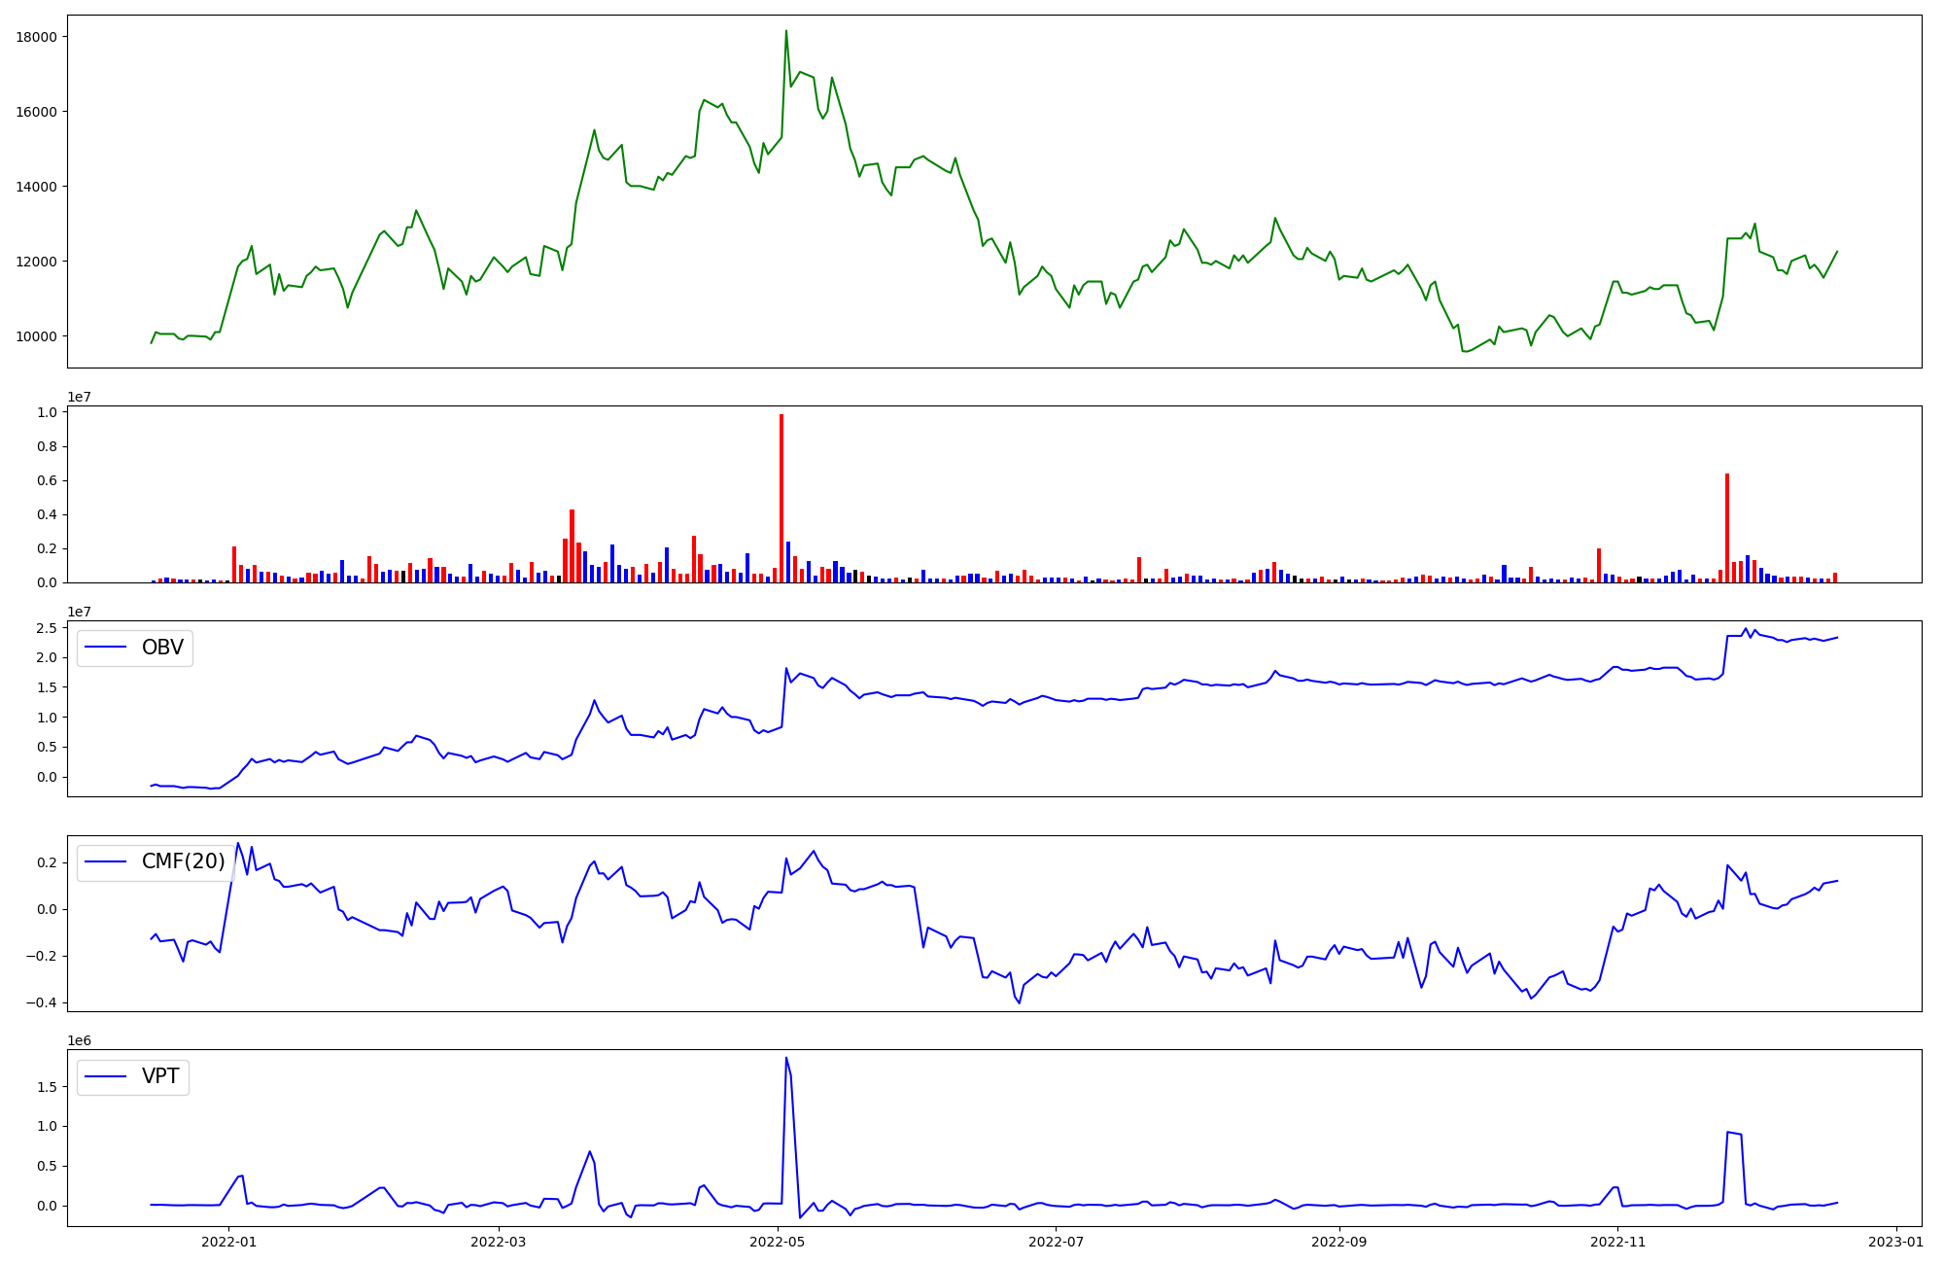Click the 2022-11 x-axis date label
1944x1264 pixels.
(1618, 1241)
